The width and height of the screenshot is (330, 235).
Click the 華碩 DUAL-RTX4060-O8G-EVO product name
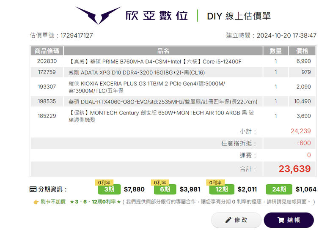(163, 102)
